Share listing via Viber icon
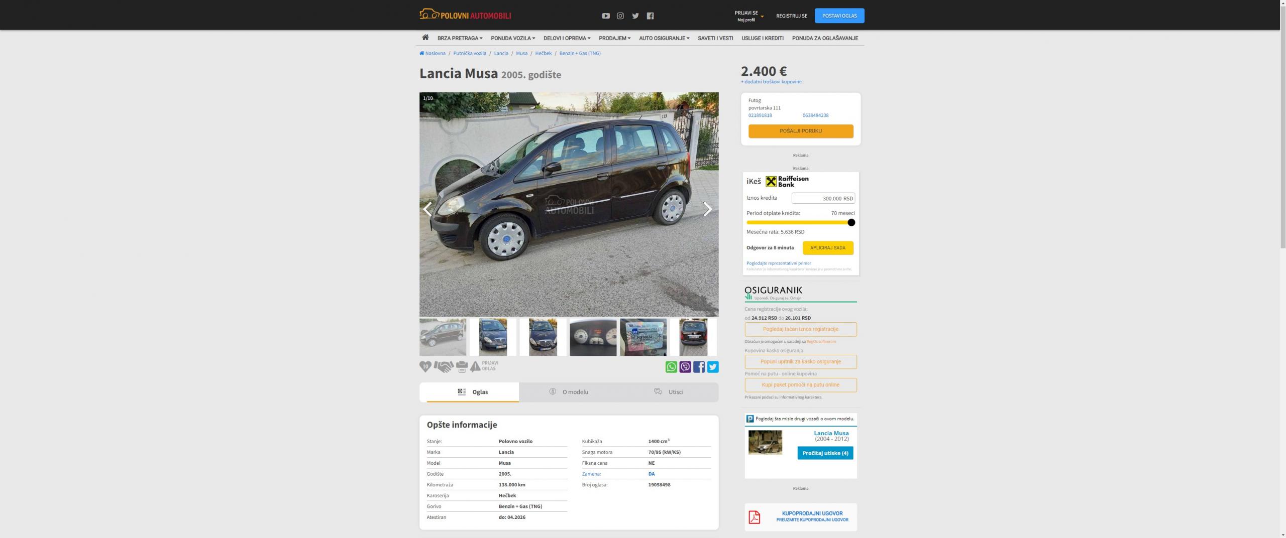Viewport: 1286px width, 538px height. (685, 367)
